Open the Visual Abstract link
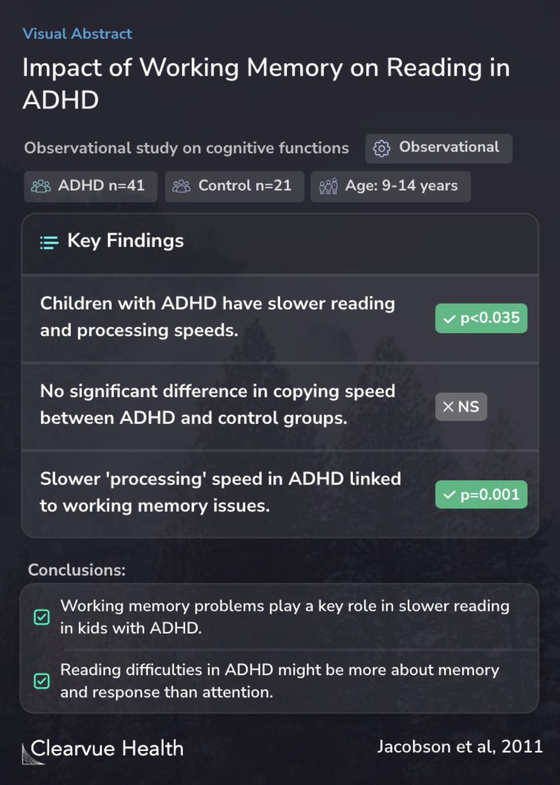This screenshot has width=560, height=785. point(77,34)
